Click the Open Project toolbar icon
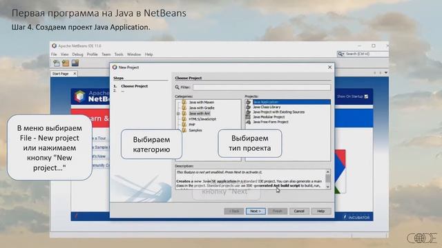442x248 pixels. click(75, 63)
